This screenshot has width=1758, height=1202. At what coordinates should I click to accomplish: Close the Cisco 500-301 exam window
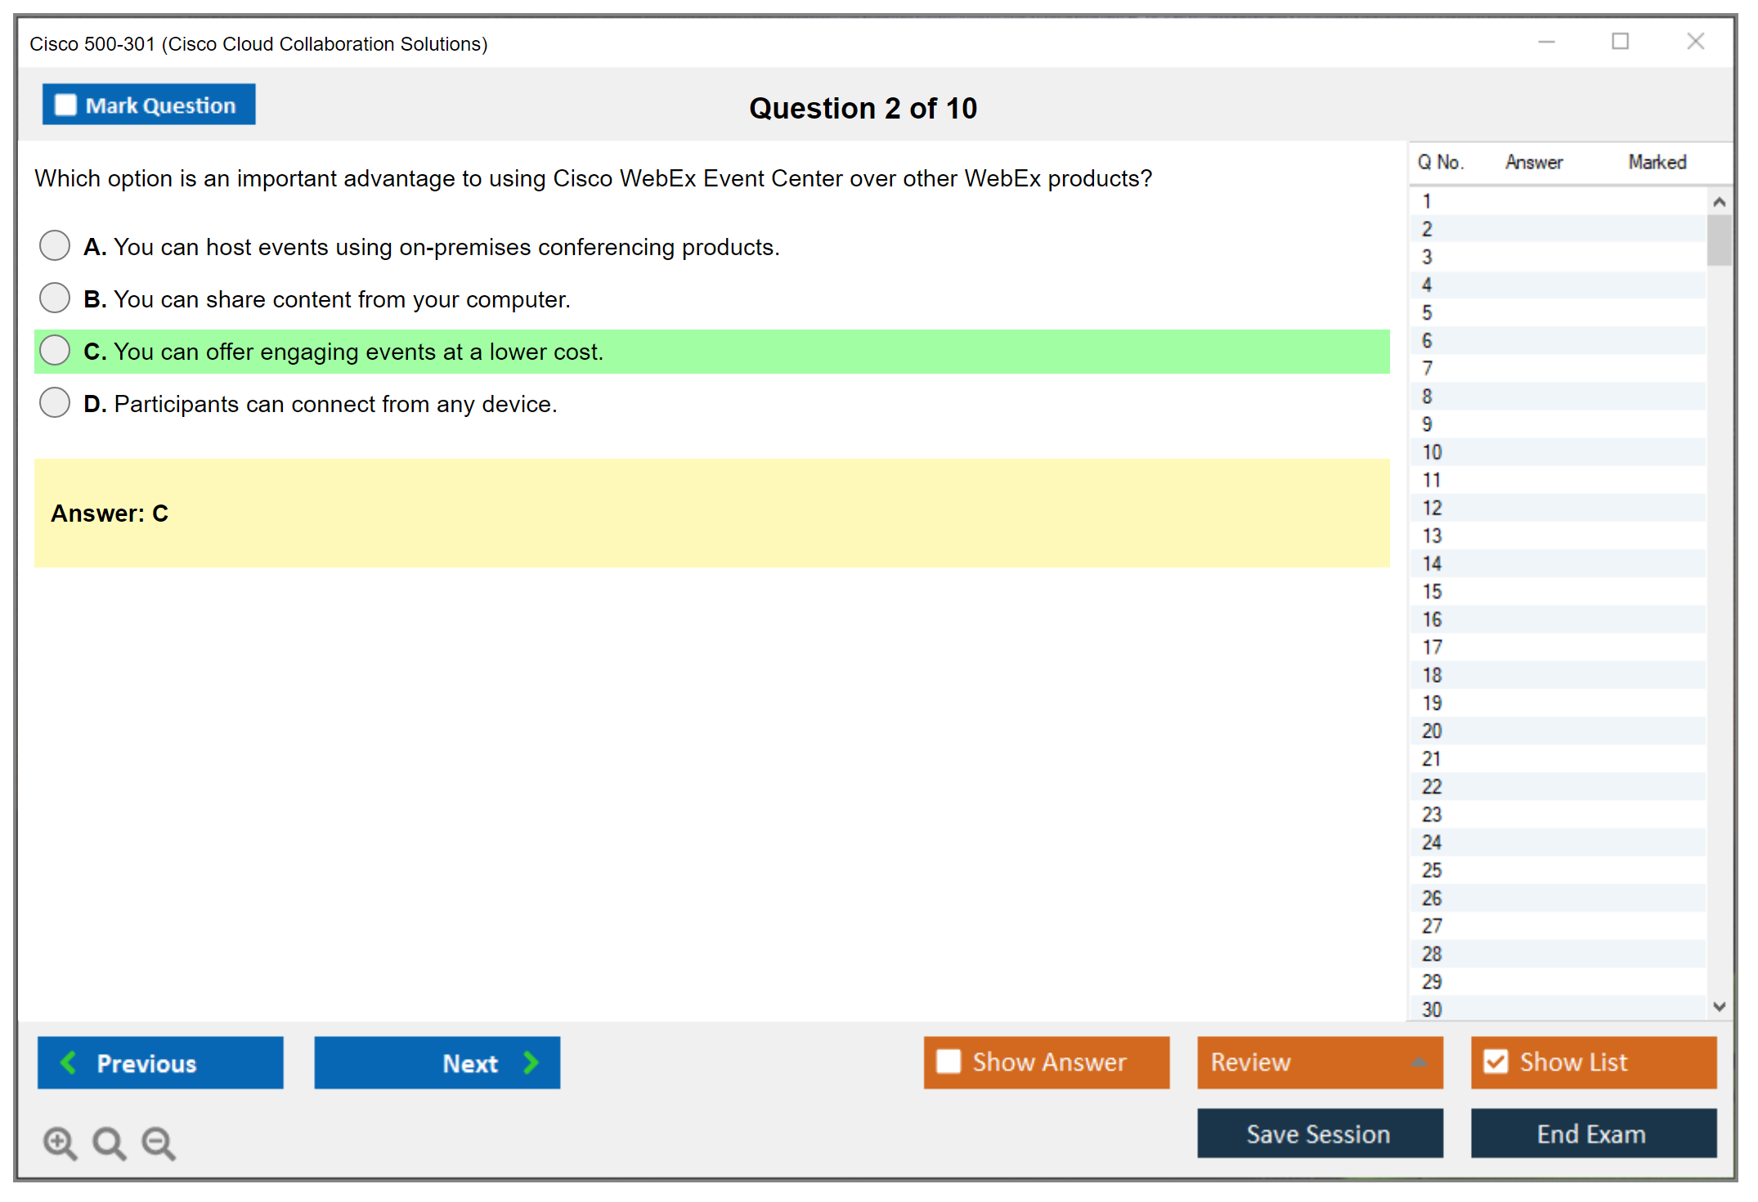point(1695,42)
